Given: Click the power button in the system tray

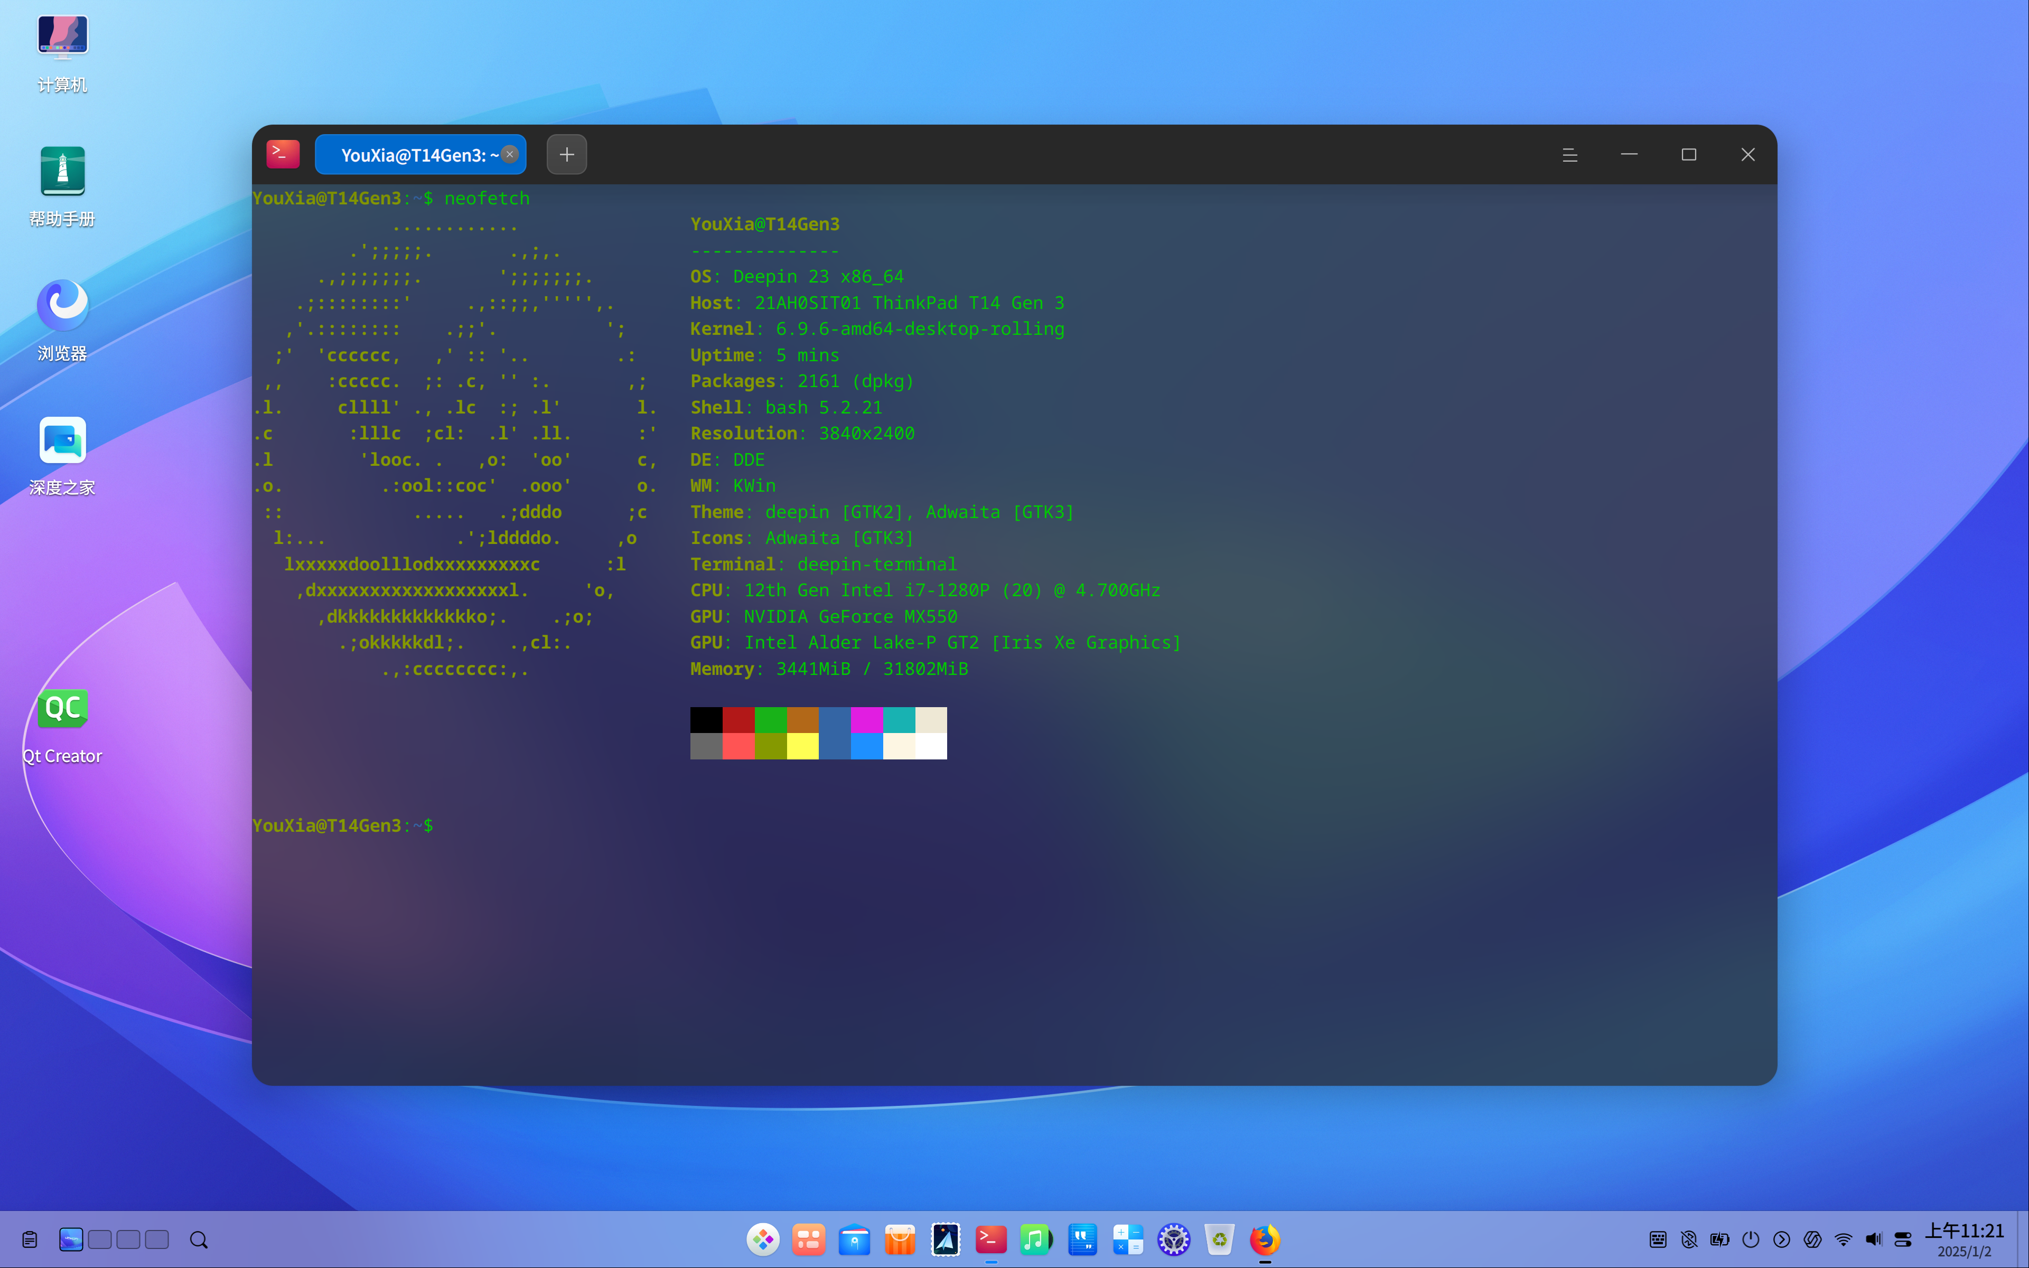Looking at the screenshot, I should click(1751, 1238).
